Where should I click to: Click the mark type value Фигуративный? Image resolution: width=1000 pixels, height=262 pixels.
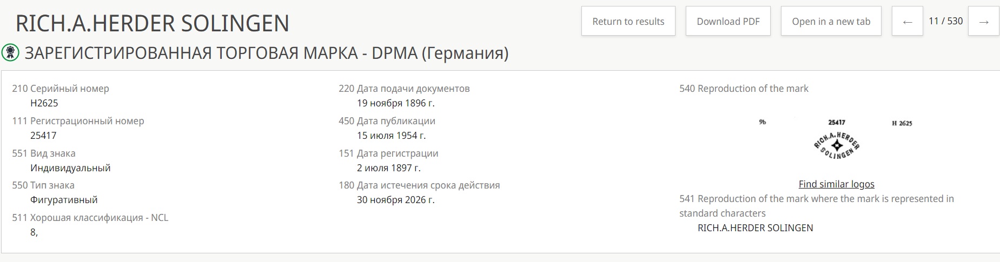tap(64, 200)
